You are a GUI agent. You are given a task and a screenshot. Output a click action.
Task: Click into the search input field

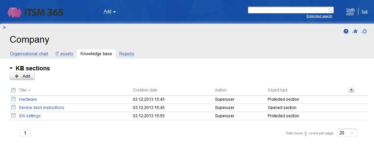[288, 10]
